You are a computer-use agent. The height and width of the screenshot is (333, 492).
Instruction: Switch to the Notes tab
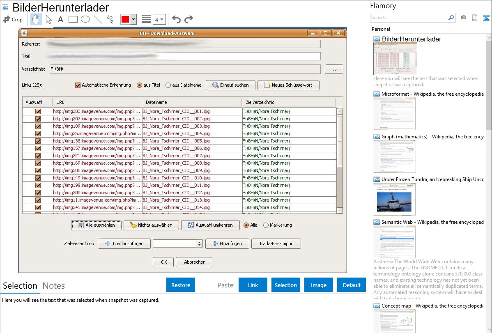[x=54, y=286]
